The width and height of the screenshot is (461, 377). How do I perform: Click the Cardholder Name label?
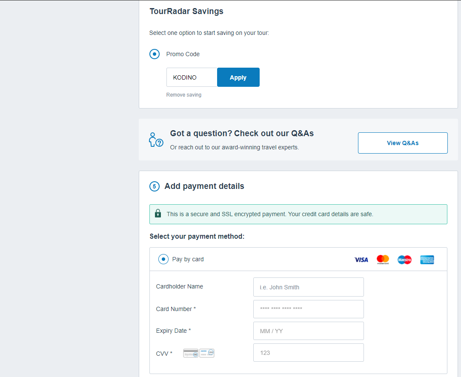point(179,286)
